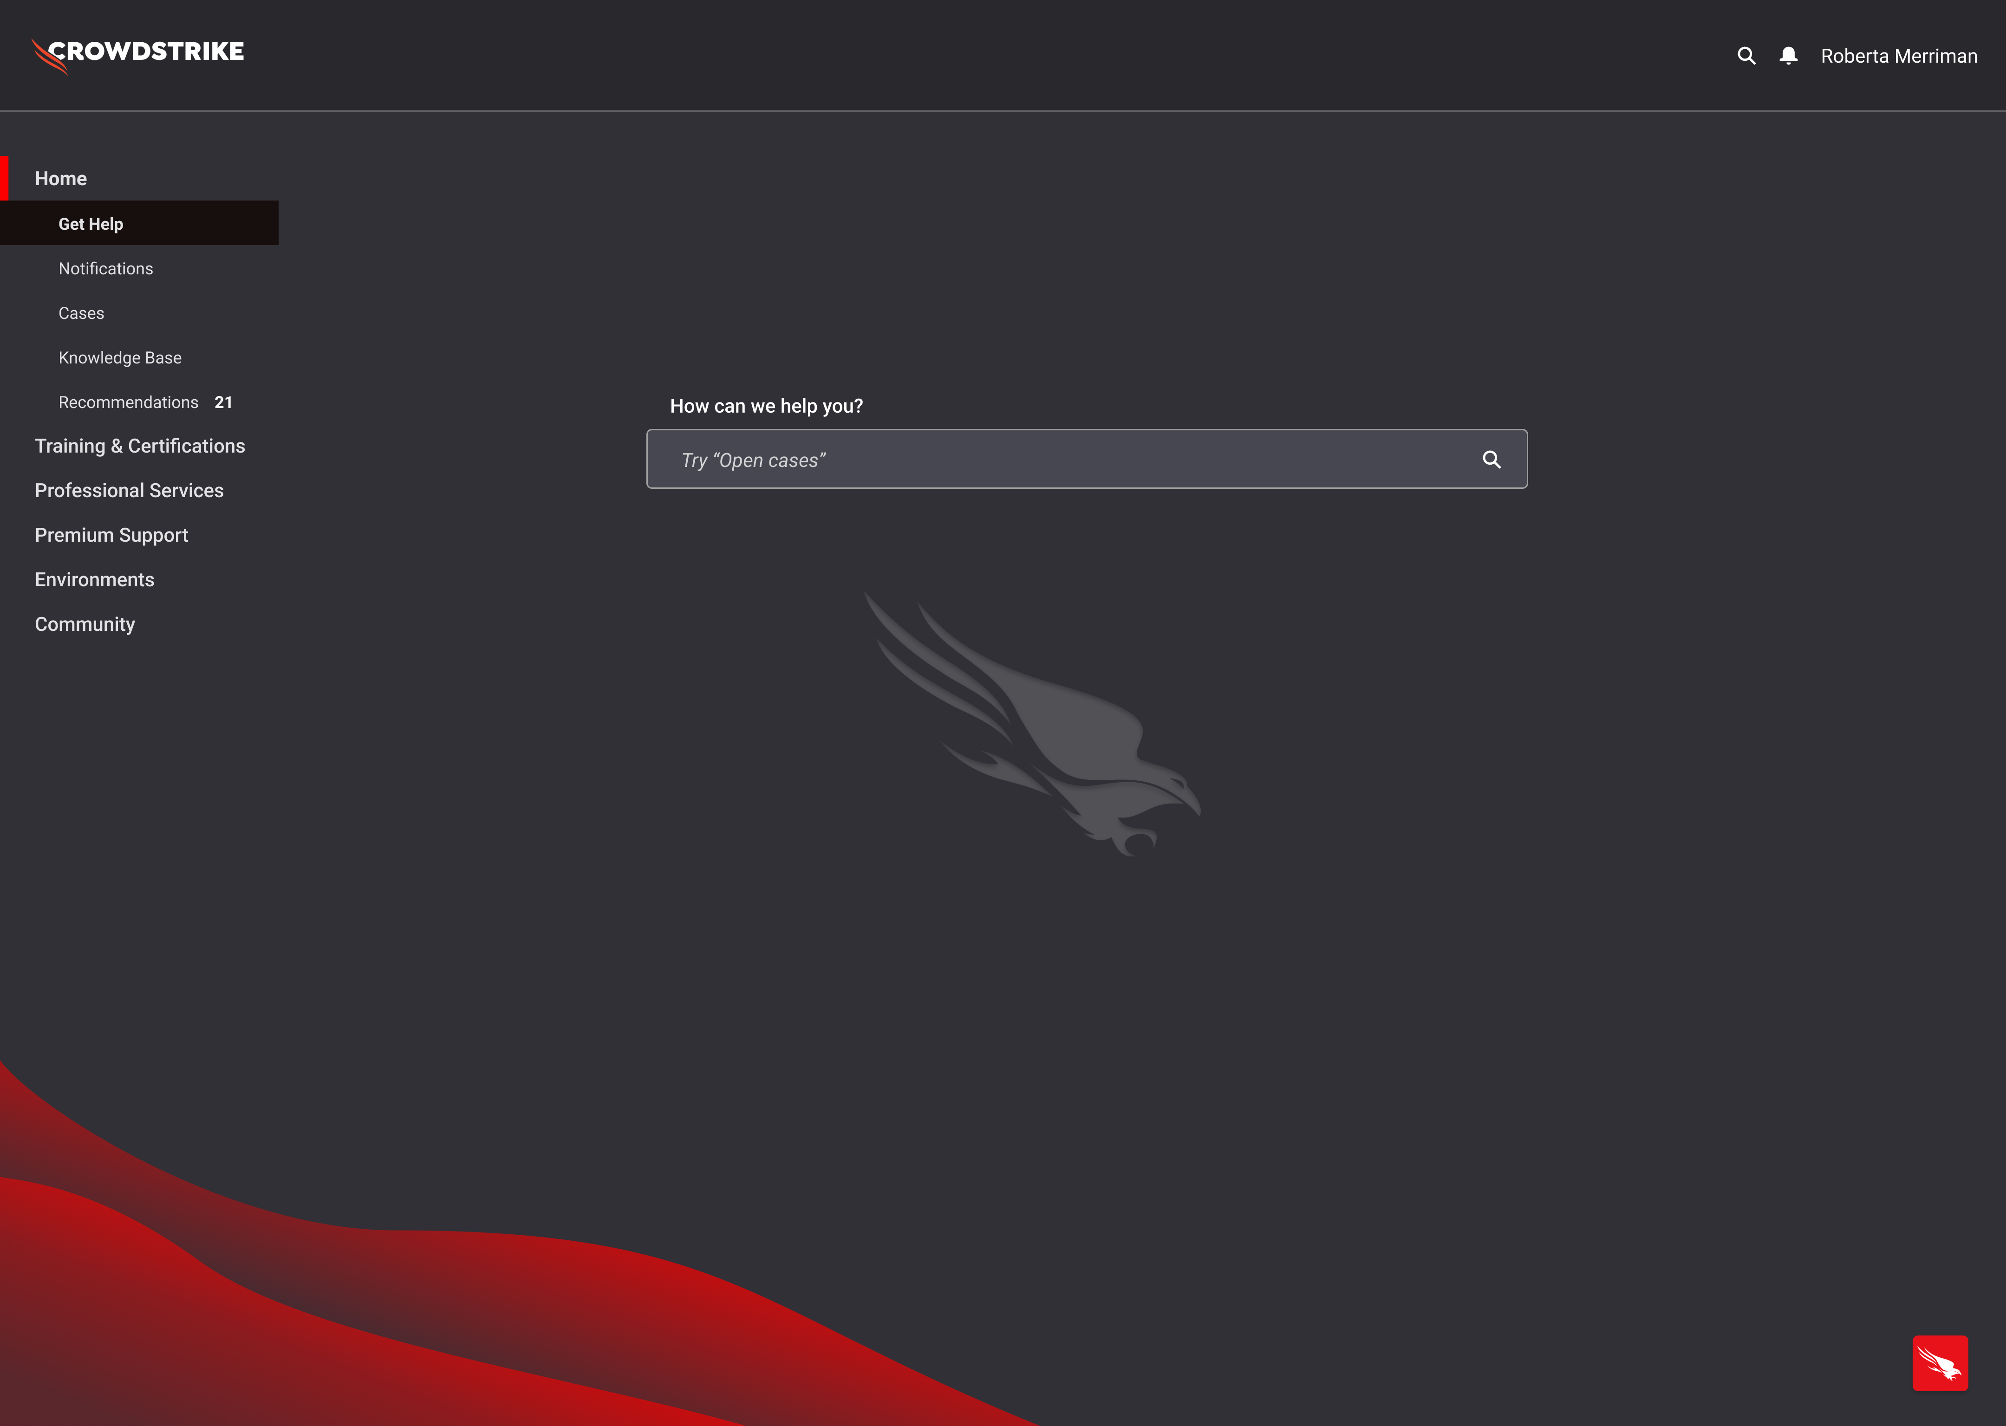Click the magnifier icon inside the help search box
This screenshot has width=2006, height=1426.
pos(1491,459)
